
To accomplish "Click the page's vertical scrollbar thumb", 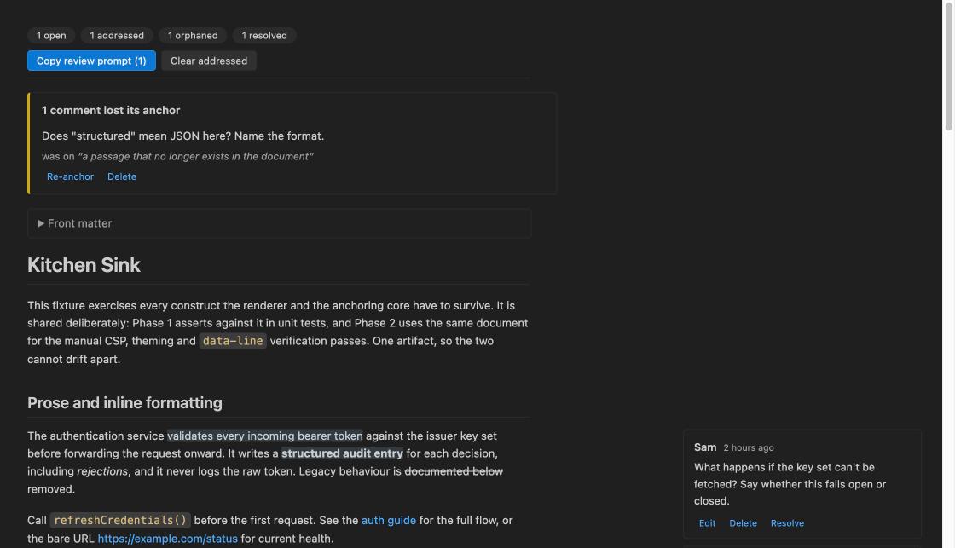I will (x=948, y=66).
